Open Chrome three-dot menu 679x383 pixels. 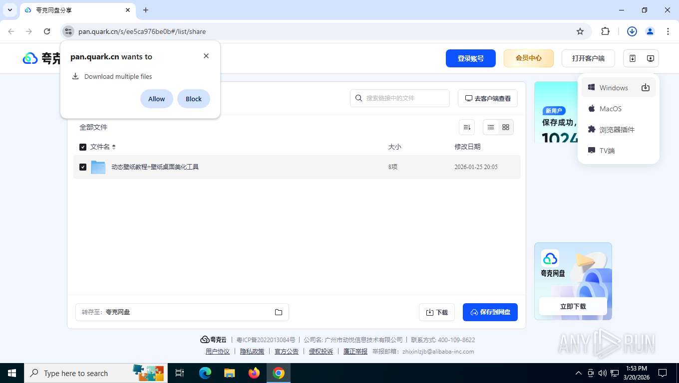click(668, 31)
